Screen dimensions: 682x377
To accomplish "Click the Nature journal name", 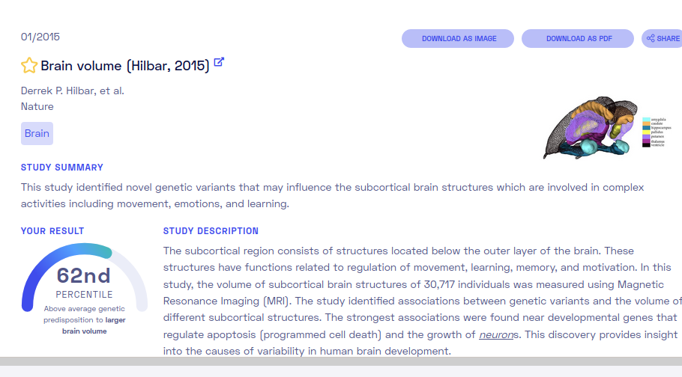I will (x=37, y=106).
